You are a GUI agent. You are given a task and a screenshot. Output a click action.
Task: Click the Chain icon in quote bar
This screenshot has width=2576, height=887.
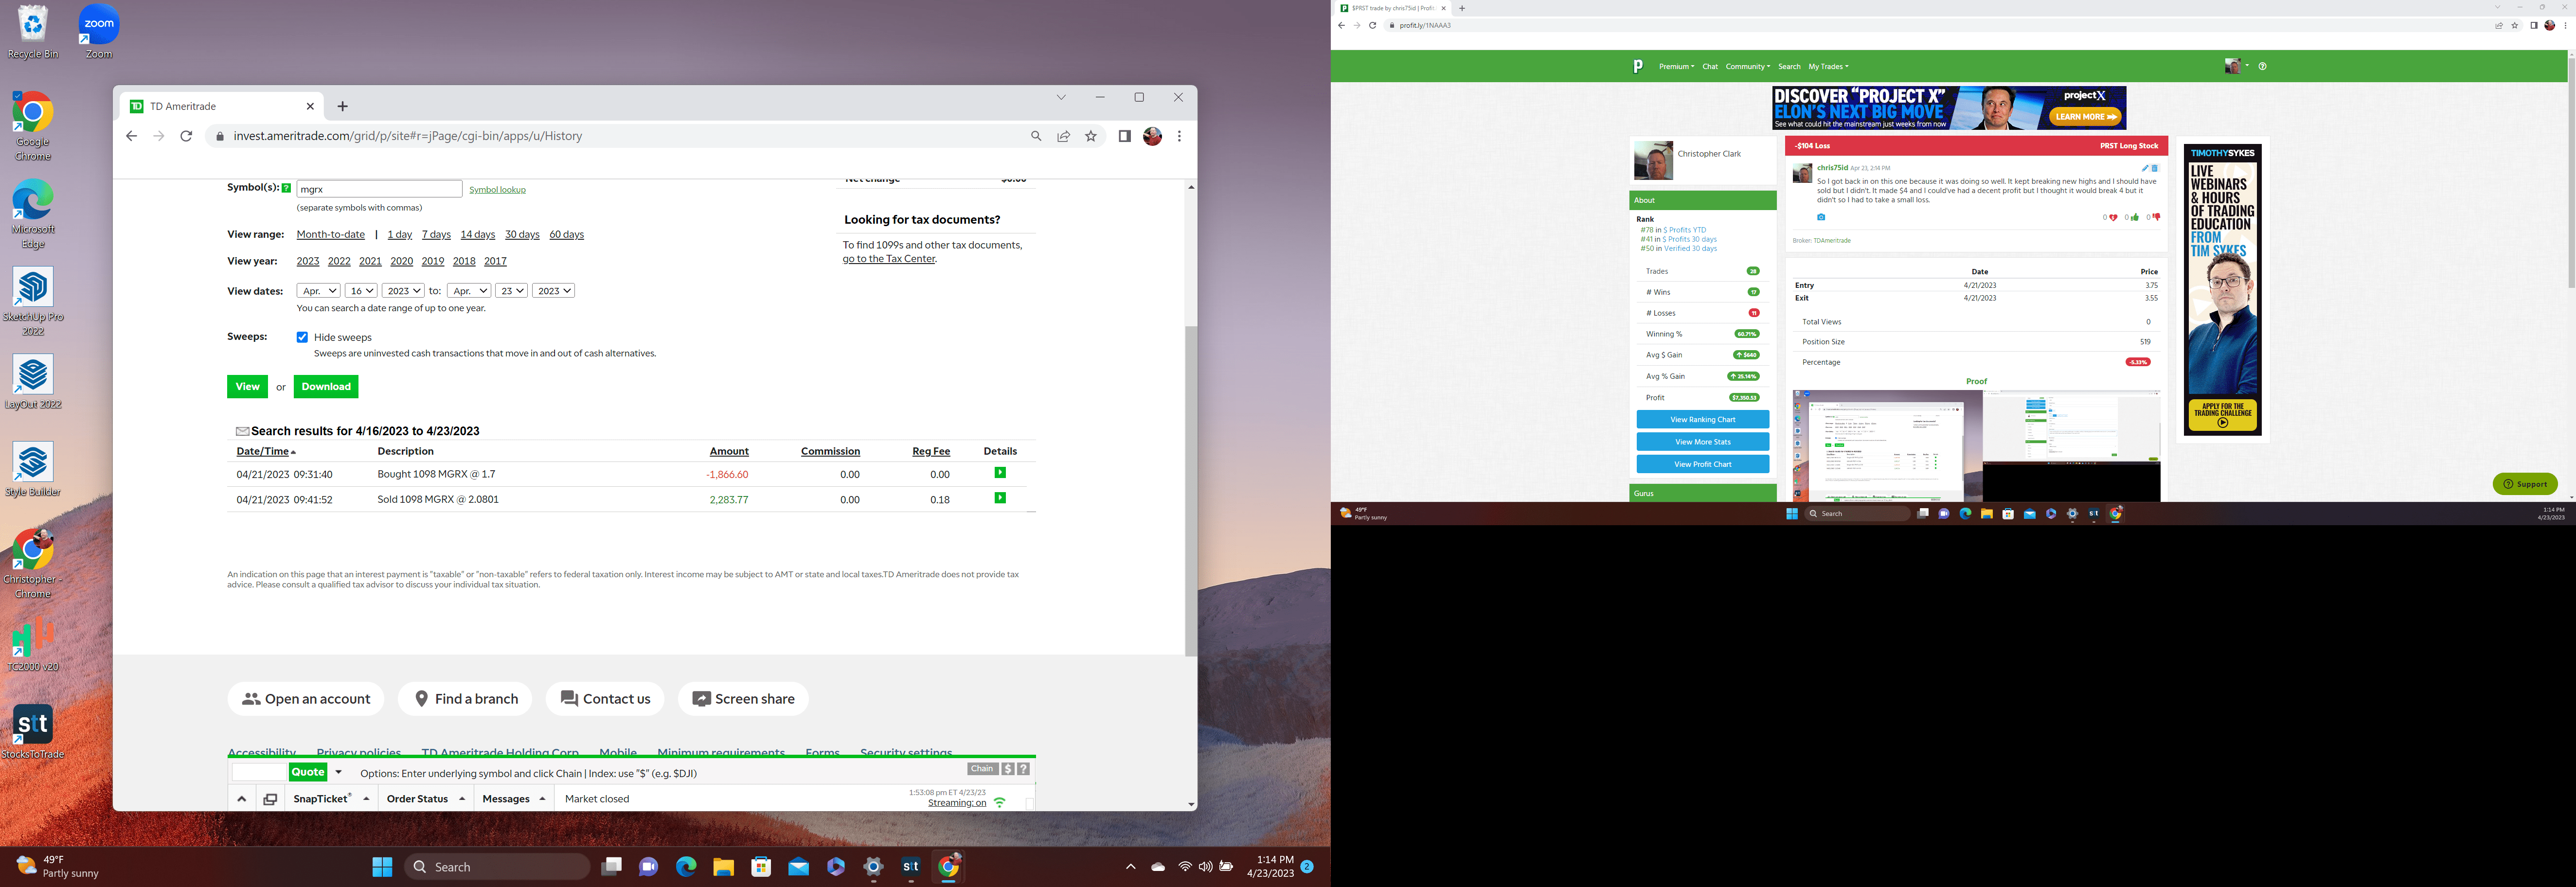click(982, 769)
